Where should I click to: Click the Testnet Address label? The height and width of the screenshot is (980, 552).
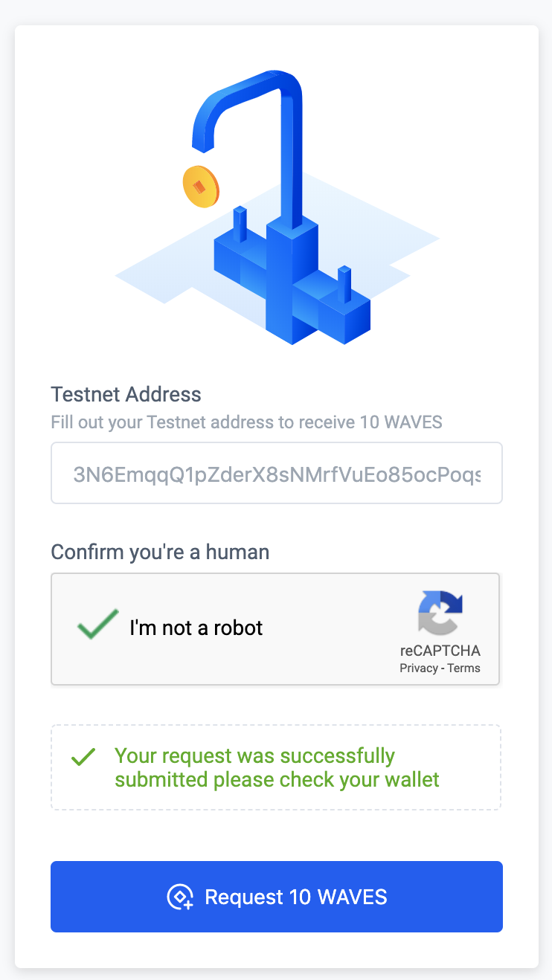126,394
